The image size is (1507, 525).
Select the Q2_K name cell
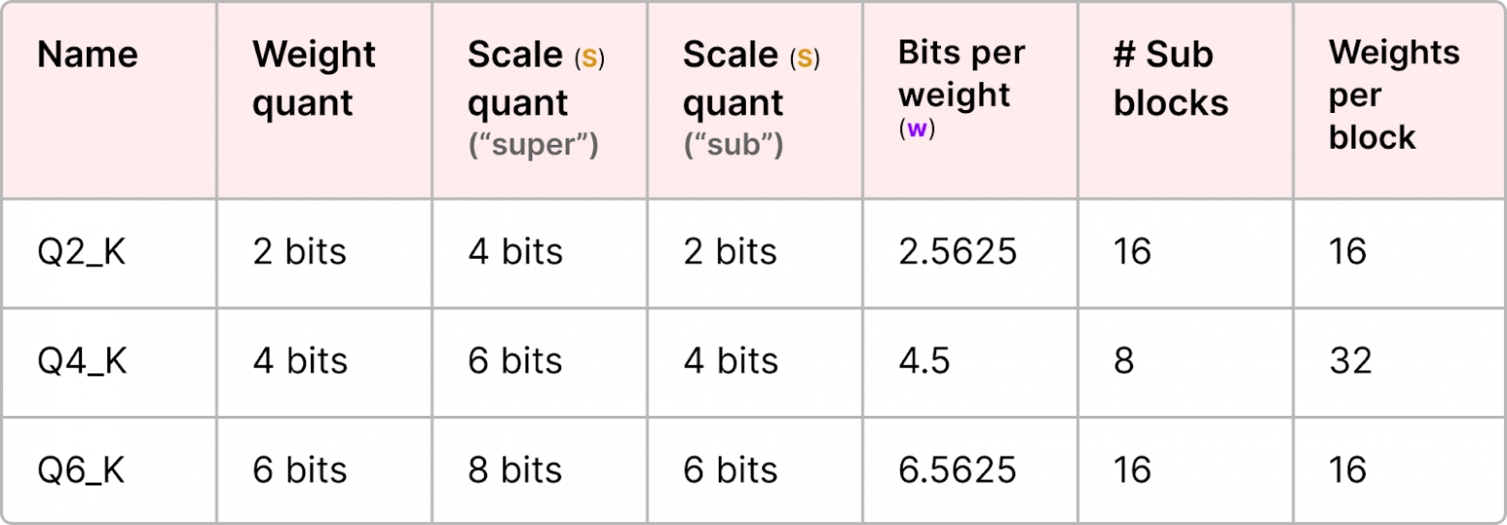point(82,253)
